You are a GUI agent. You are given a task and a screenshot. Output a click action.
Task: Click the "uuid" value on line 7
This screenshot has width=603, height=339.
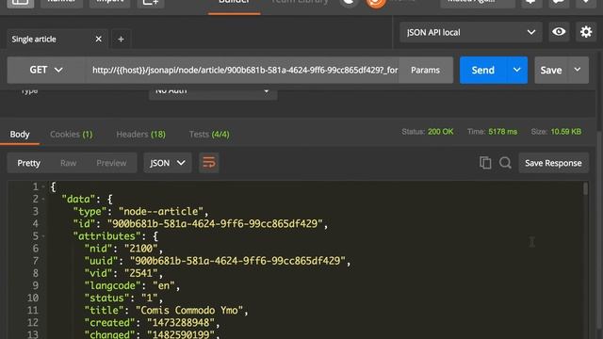pos(237,261)
